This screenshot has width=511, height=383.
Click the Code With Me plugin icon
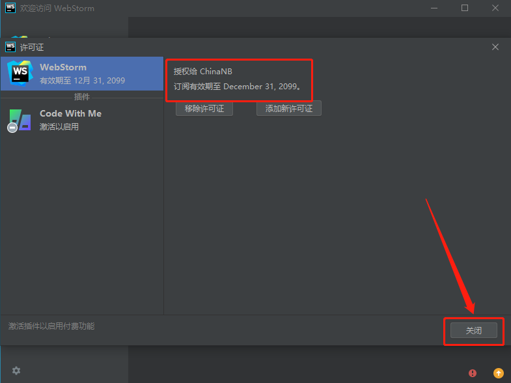[x=20, y=121]
